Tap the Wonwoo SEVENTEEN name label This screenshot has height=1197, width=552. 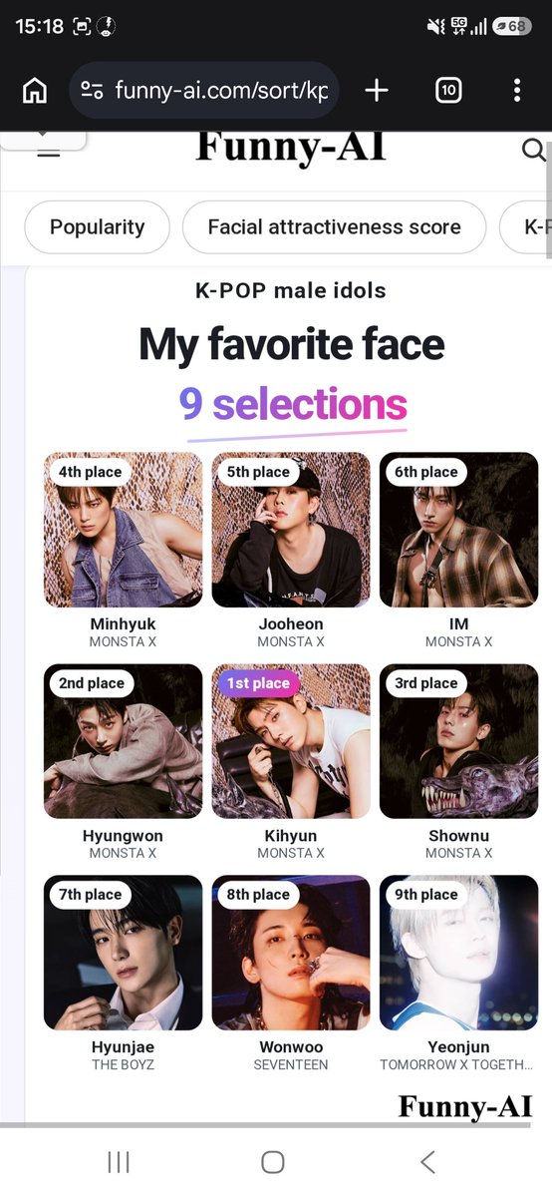(x=291, y=1055)
